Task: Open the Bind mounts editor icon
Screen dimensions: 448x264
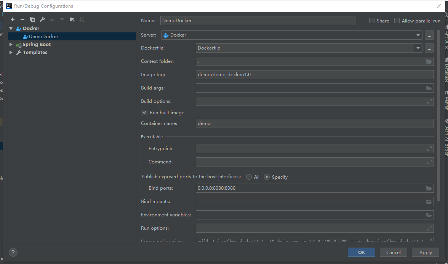Action: [429, 202]
